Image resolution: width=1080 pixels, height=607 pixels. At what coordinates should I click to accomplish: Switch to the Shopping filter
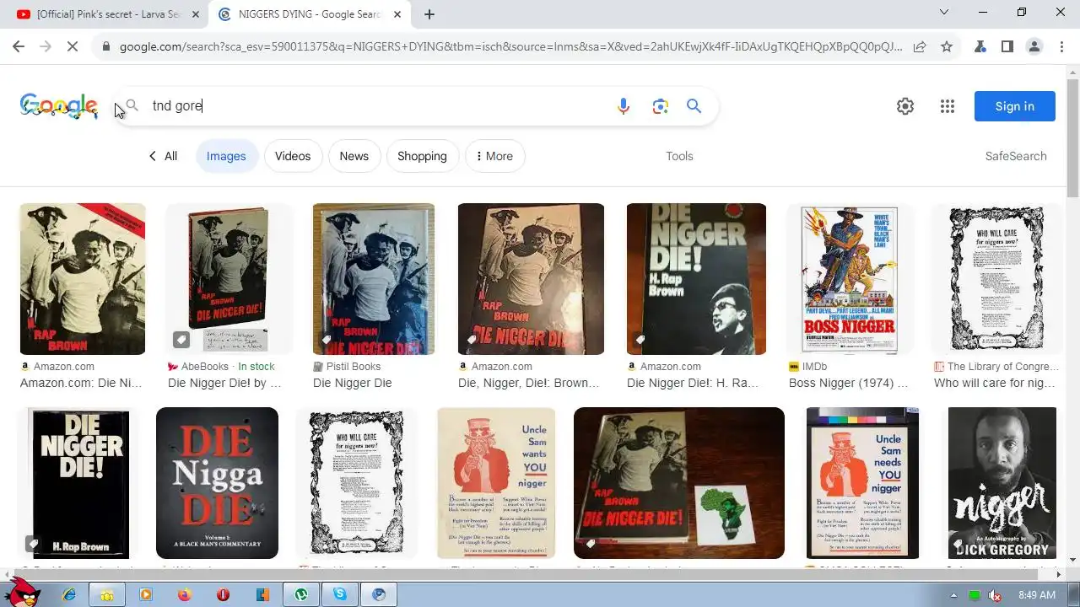point(422,156)
